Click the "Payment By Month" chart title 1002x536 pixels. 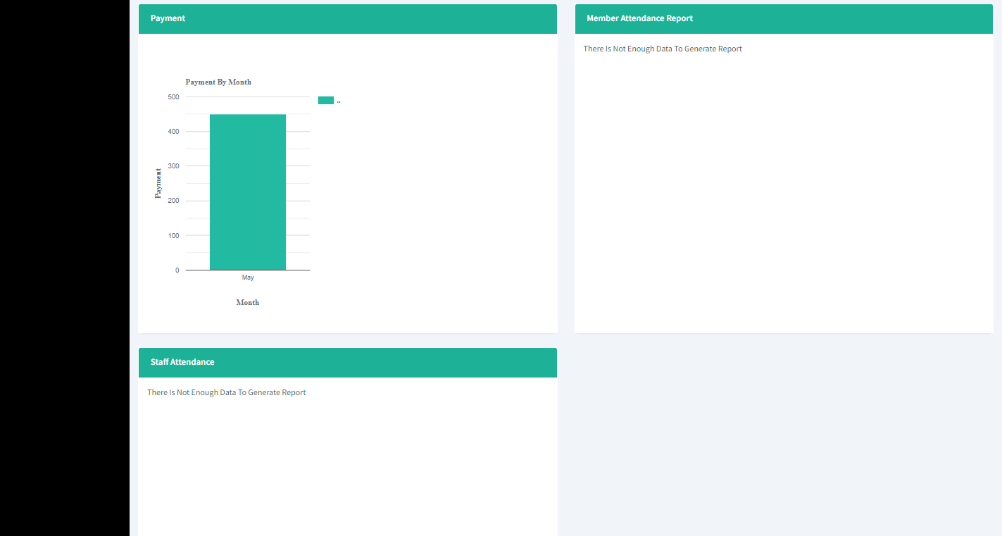click(x=218, y=82)
